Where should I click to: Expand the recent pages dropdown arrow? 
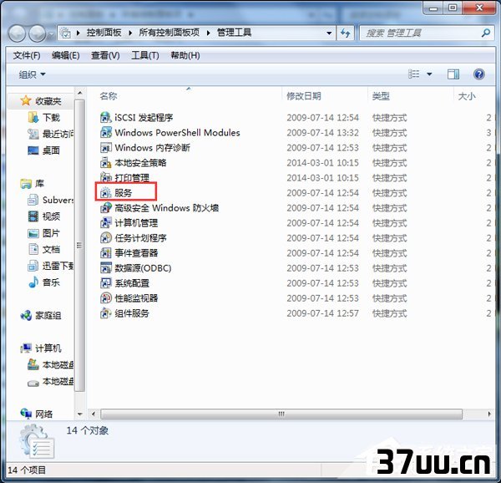coord(51,33)
